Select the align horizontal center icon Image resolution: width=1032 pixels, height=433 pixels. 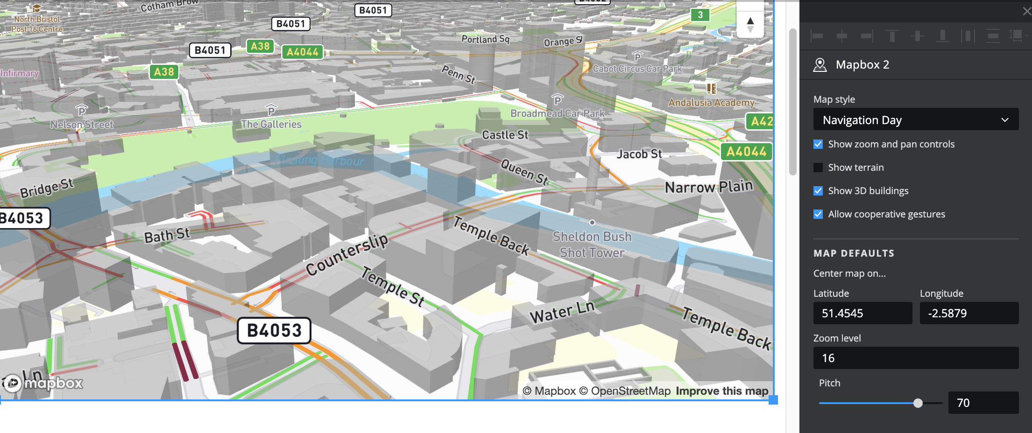(842, 36)
